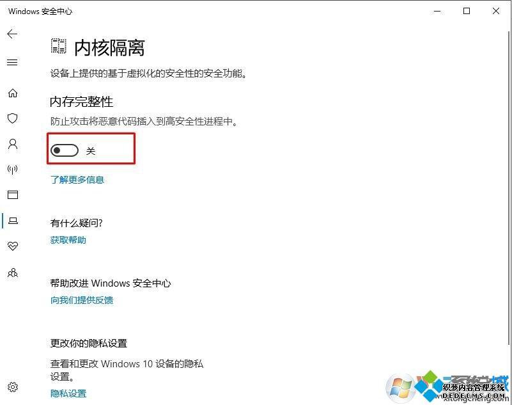This screenshot has width=512, height=405.
Task: Open the Home page icon in sidebar
Action: [x=13, y=93]
